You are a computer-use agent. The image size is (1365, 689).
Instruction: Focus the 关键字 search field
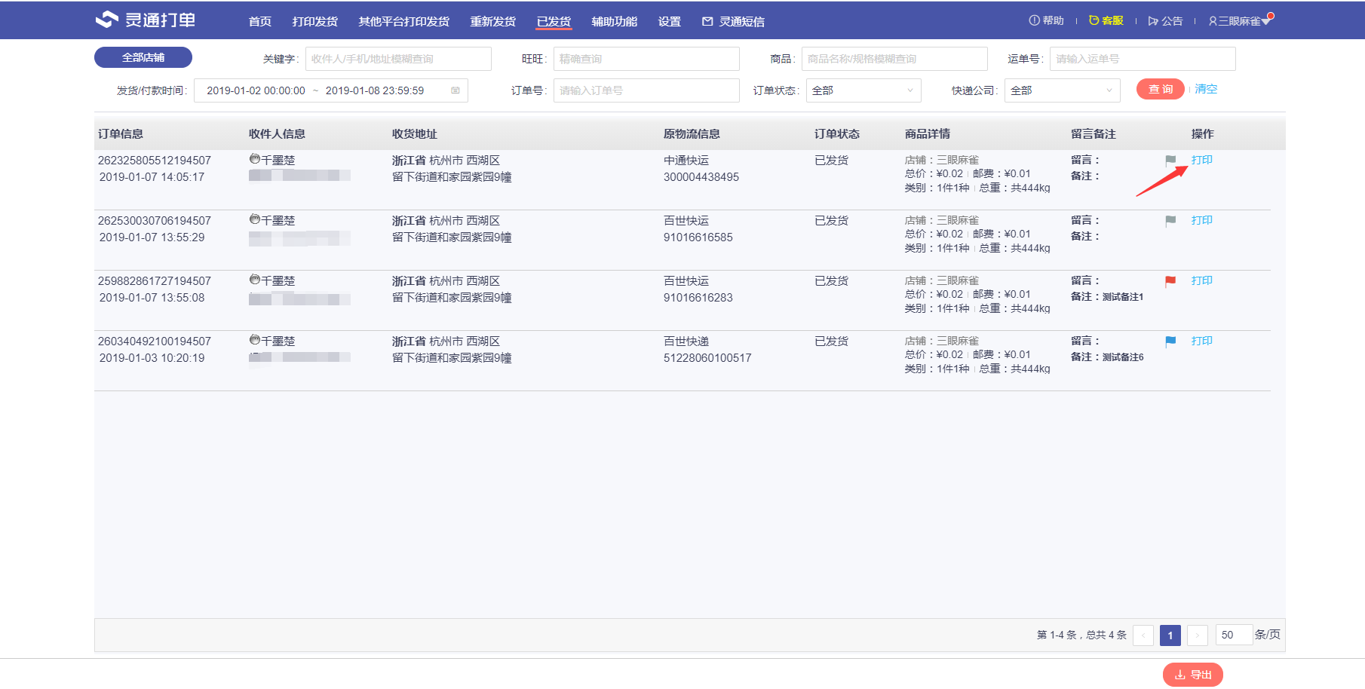[398, 59]
